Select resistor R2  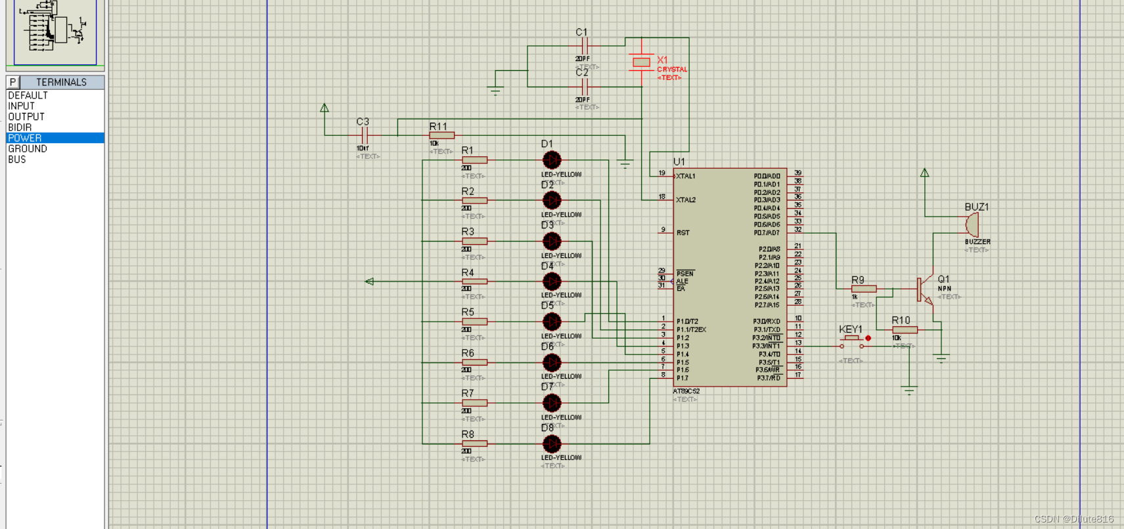(x=474, y=201)
